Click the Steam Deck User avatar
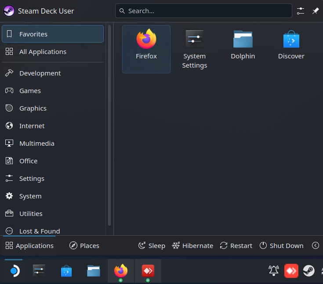 coord(9,11)
